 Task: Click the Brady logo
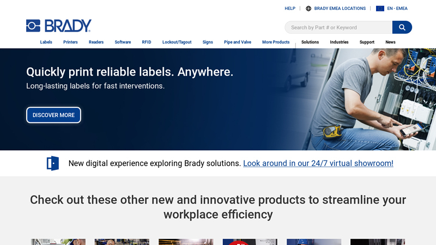tap(59, 26)
